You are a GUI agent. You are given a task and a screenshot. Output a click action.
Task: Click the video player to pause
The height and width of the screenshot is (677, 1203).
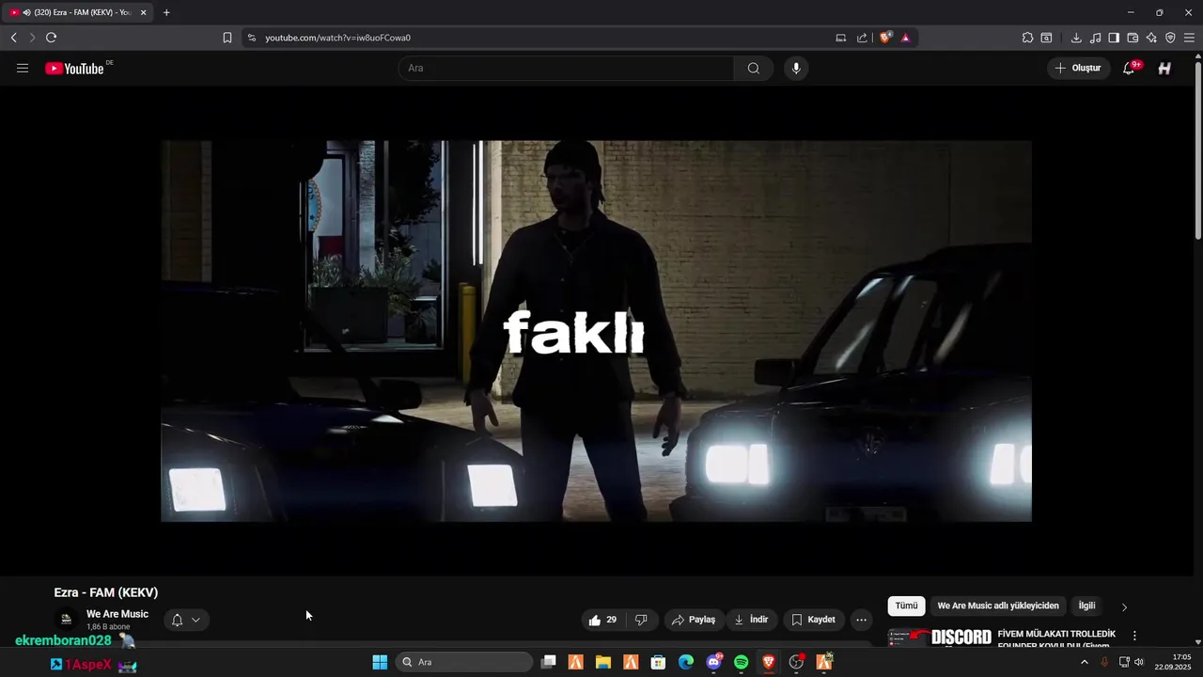[x=596, y=331]
